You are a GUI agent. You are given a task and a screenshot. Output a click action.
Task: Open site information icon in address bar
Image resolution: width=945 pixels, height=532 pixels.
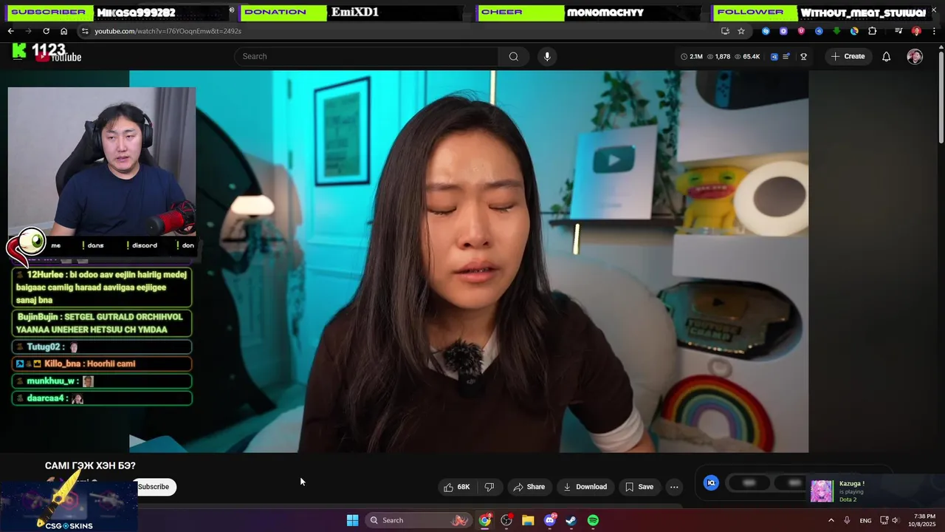86,31
